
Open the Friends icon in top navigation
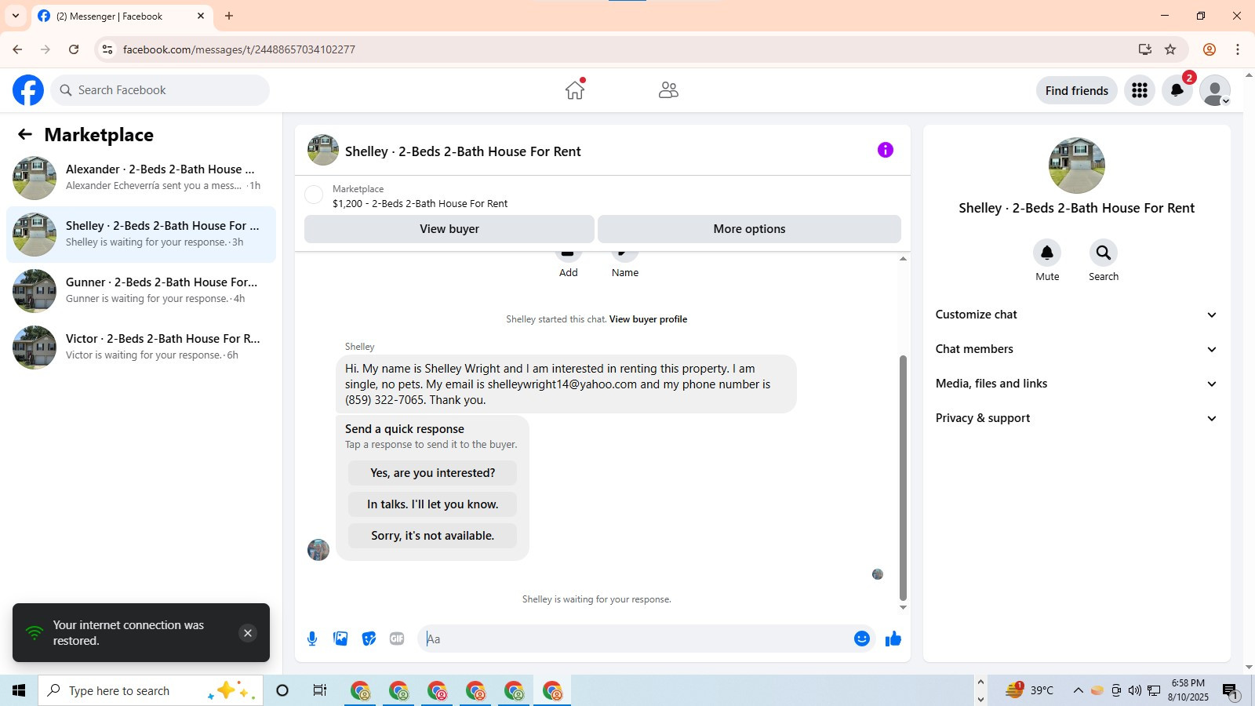point(668,90)
